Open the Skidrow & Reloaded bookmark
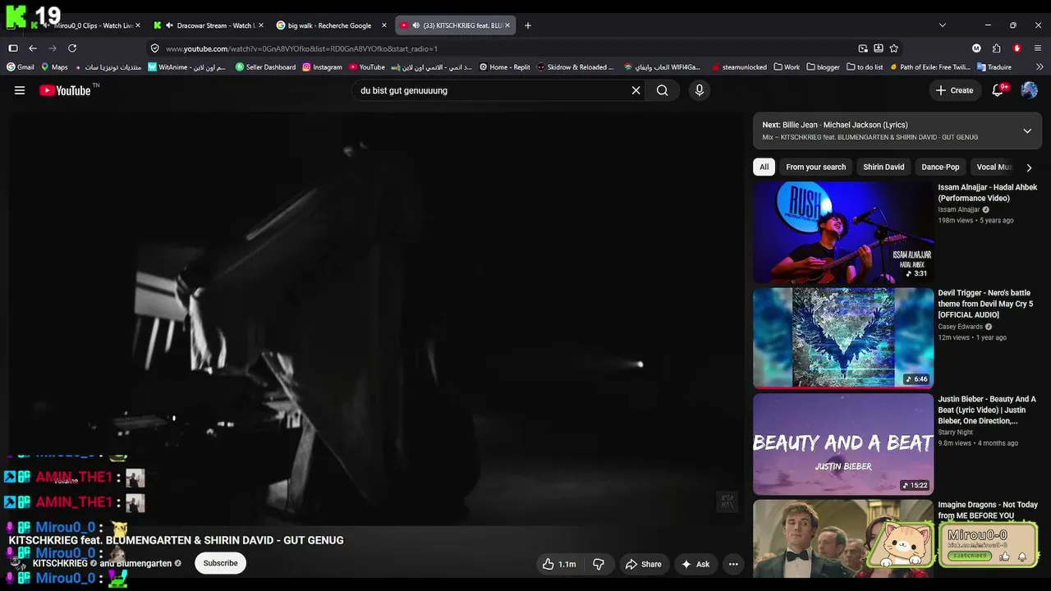The image size is (1051, 591). [x=575, y=67]
